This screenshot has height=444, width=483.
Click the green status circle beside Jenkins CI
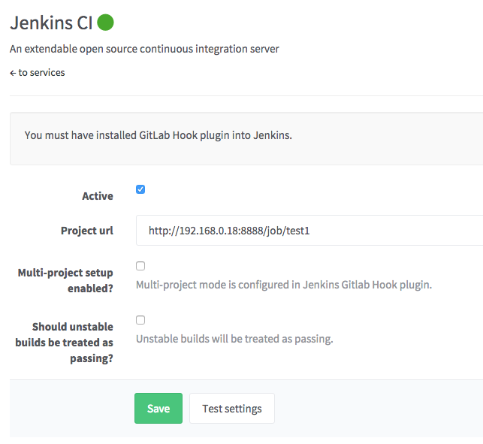click(x=106, y=23)
